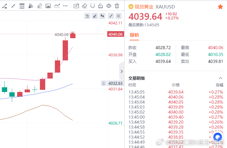Toggle drawings visibility eye icon
Viewport: 227px width, 148px height.
coord(109,6)
